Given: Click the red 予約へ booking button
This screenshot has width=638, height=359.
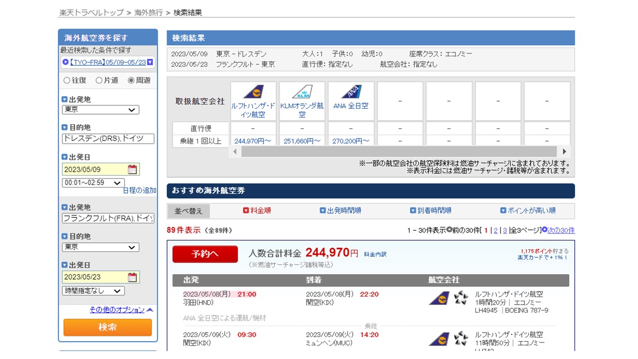Looking at the screenshot, I should pos(205,254).
